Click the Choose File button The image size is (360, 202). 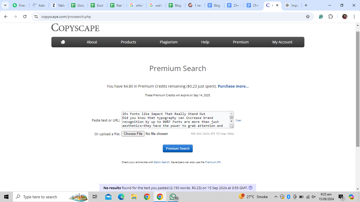click(133, 134)
